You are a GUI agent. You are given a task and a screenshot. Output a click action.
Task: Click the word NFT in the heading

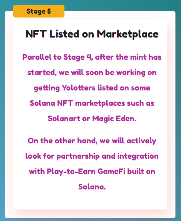36,34
